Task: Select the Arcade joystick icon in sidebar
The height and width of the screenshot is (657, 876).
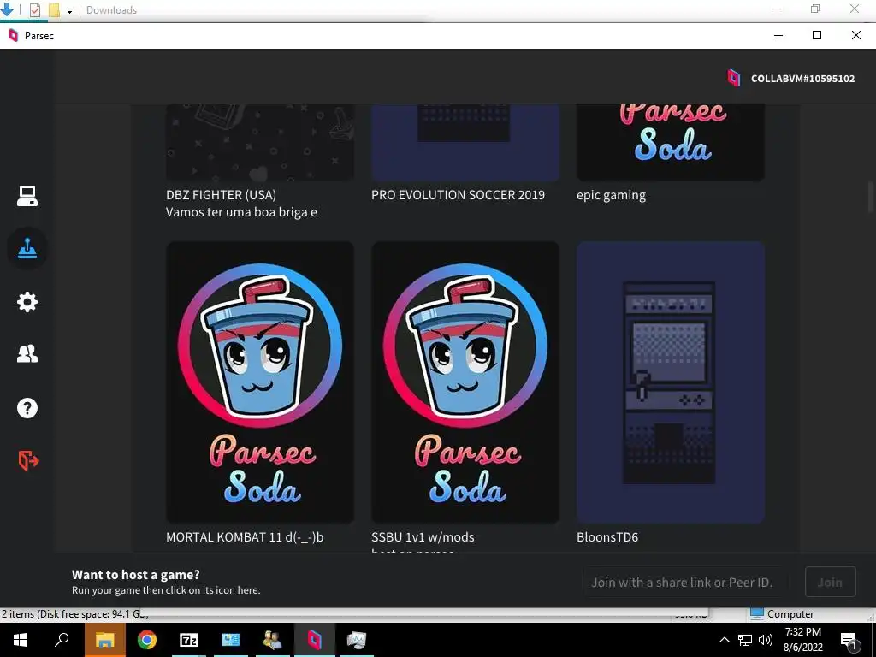Action: coord(27,249)
